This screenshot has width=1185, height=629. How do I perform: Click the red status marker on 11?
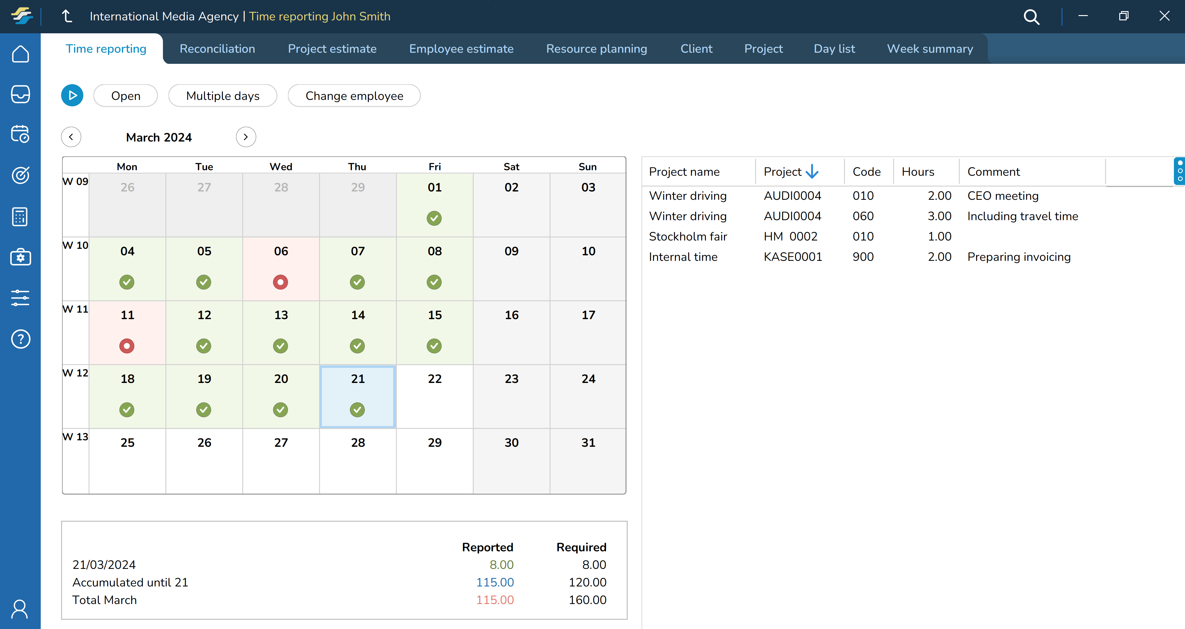[127, 346]
